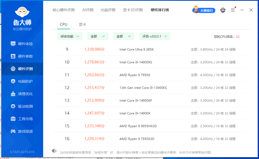The width and height of the screenshot is (259, 159).
Task: Click the speaker notice icon
Action: point(54,151)
